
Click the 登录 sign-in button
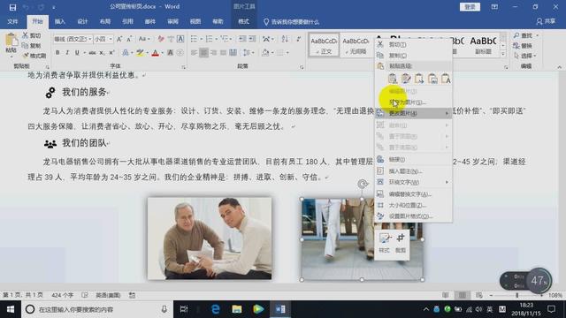pyautogui.click(x=470, y=7)
